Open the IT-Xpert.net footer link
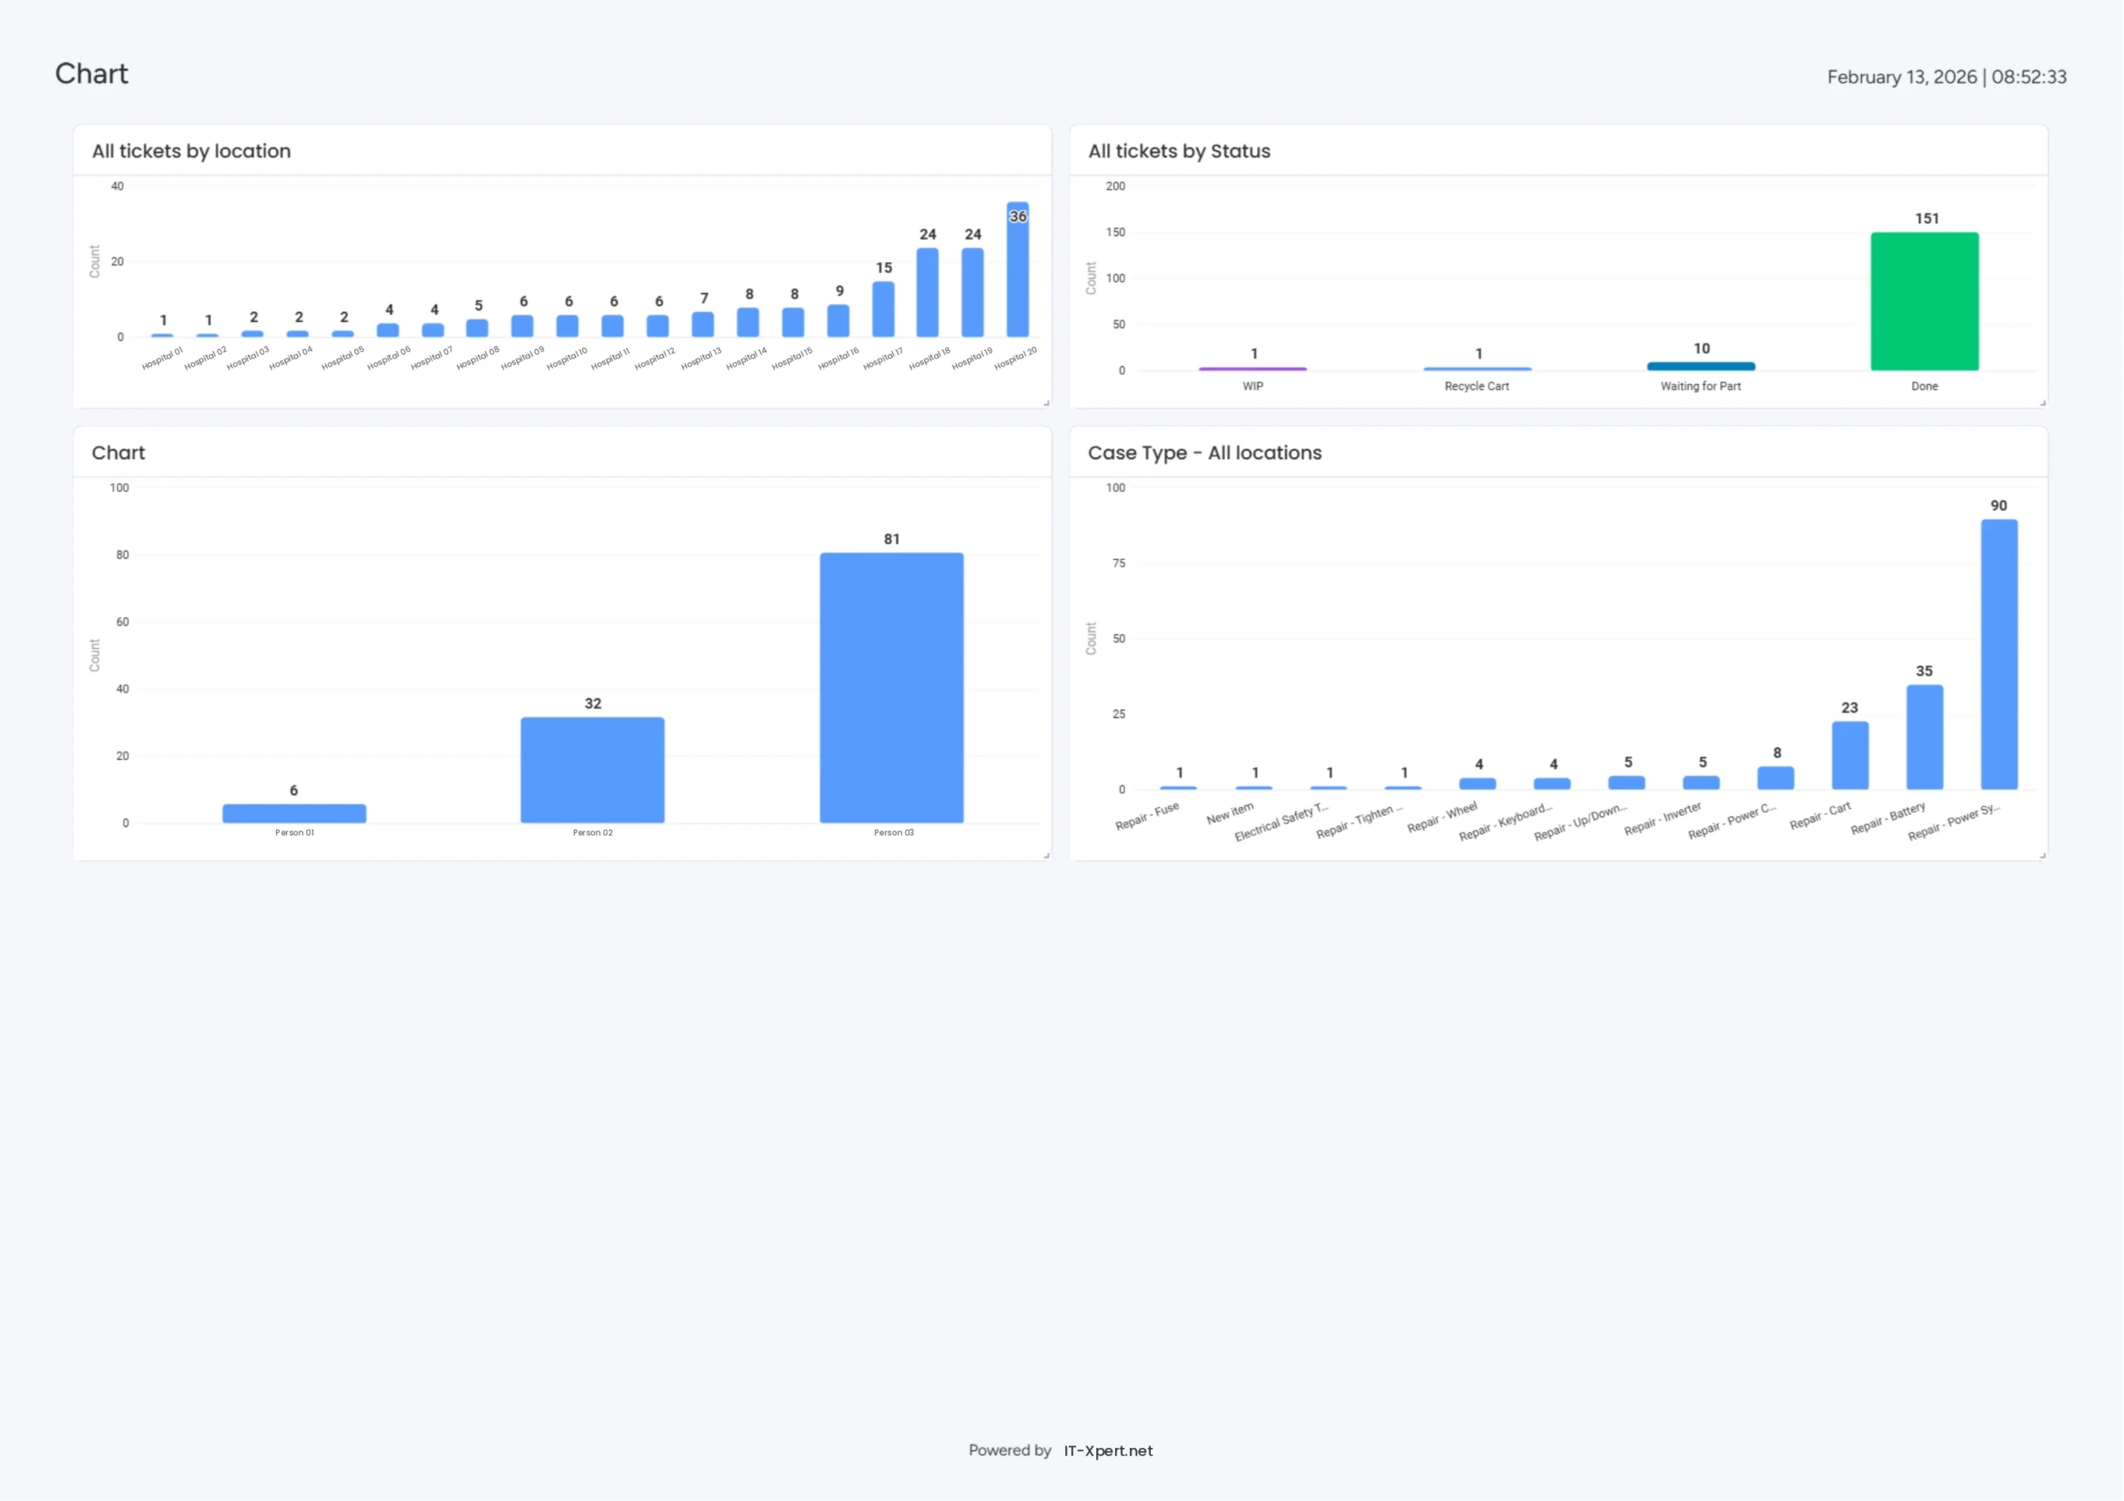The image size is (2124, 1501). [1108, 1450]
